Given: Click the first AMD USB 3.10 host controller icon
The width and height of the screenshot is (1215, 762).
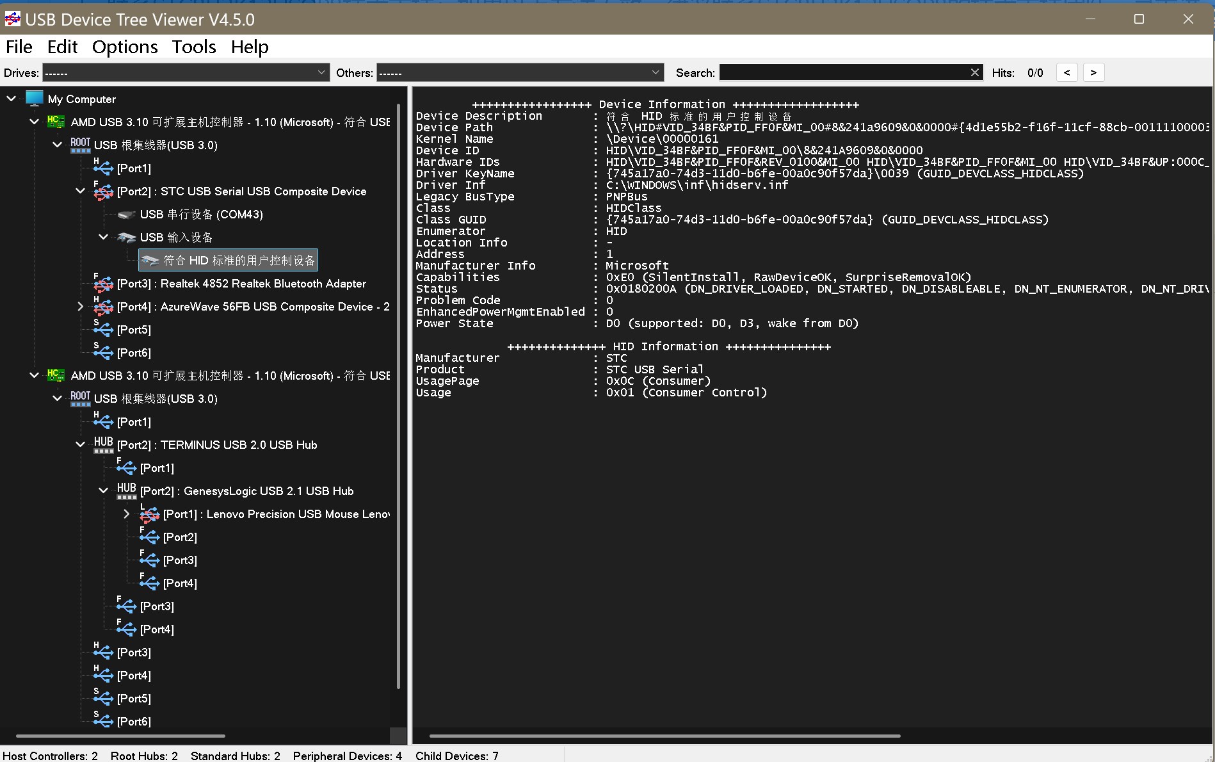Looking at the screenshot, I should pyautogui.click(x=56, y=122).
